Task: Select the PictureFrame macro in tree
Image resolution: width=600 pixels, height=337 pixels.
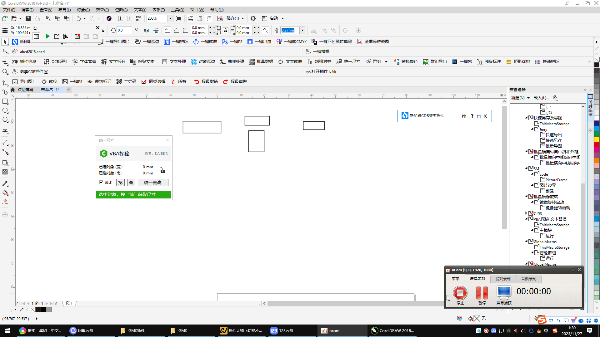Action: coord(556,180)
